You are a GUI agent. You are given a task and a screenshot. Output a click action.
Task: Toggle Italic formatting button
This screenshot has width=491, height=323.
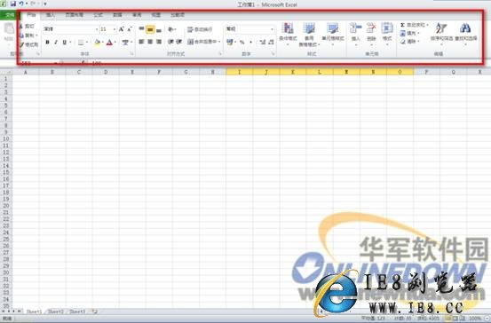[x=56, y=42]
